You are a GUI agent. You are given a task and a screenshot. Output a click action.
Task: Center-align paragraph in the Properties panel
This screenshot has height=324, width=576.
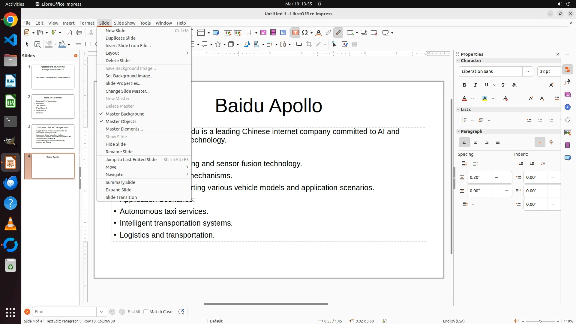pos(475,142)
